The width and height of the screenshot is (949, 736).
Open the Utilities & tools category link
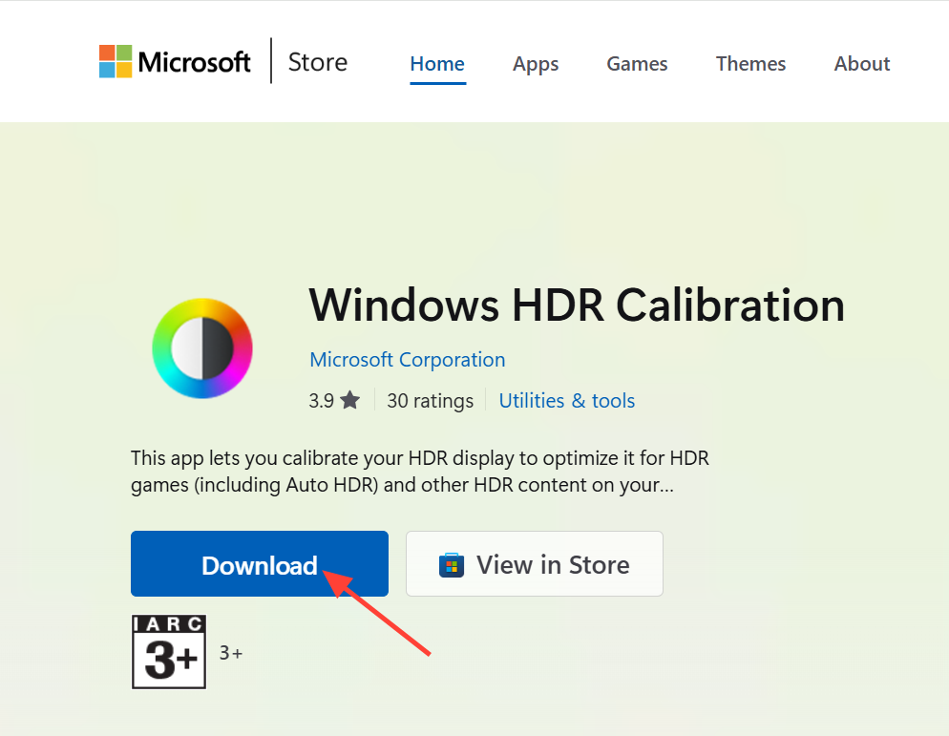(x=567, y=401)
